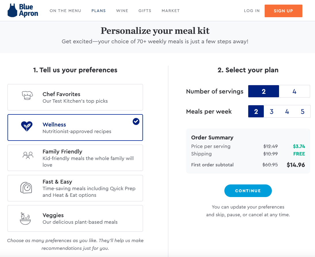Click the blue checkmark on Wellness

(135, 122)
